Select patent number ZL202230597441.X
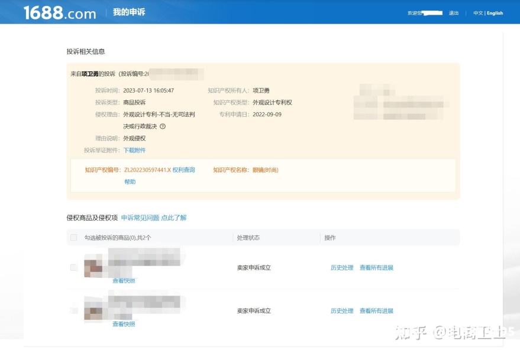The width and height of the screenshot is (520, 354). click(x=147, y=170)
